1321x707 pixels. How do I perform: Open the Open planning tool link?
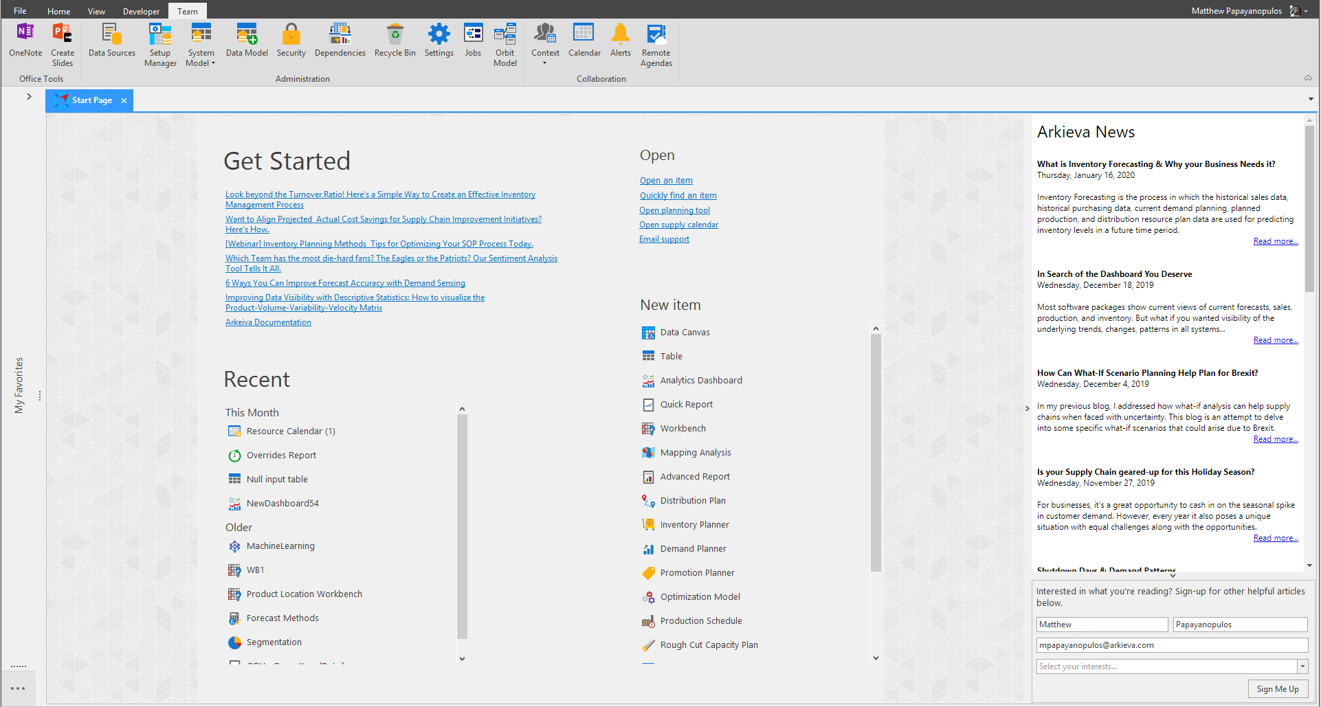(674, 210)
